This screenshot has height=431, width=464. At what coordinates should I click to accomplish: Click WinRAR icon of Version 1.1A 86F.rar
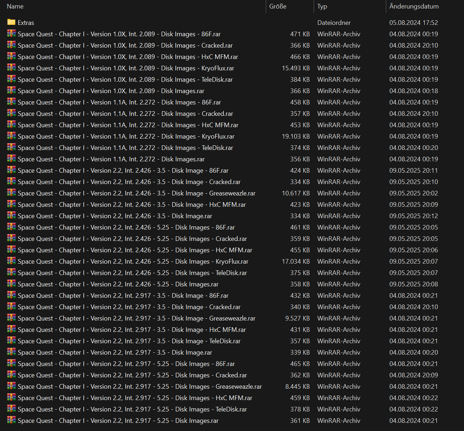(x=11, y=102)
